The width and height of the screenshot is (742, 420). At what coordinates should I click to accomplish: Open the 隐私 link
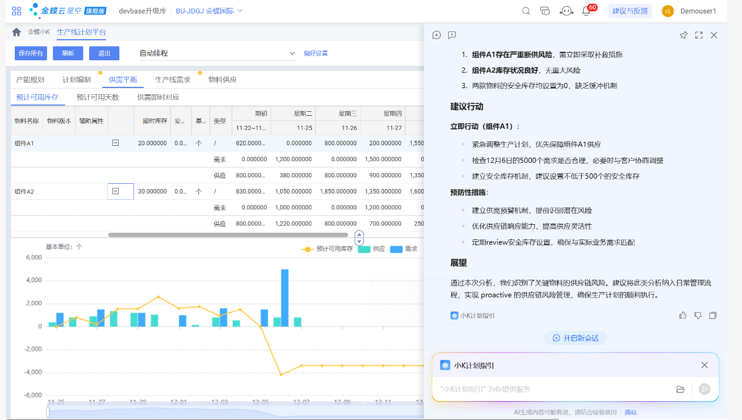tap(631, 413)
